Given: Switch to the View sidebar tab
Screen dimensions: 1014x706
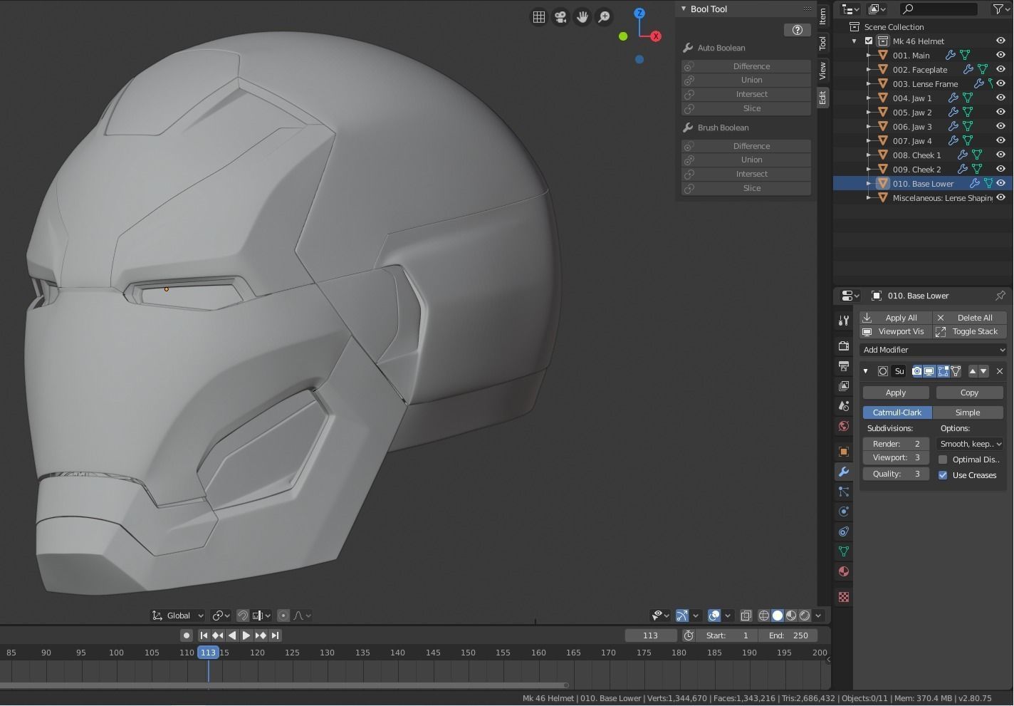Looking at the screenshot, I should [x=822, y=70].
